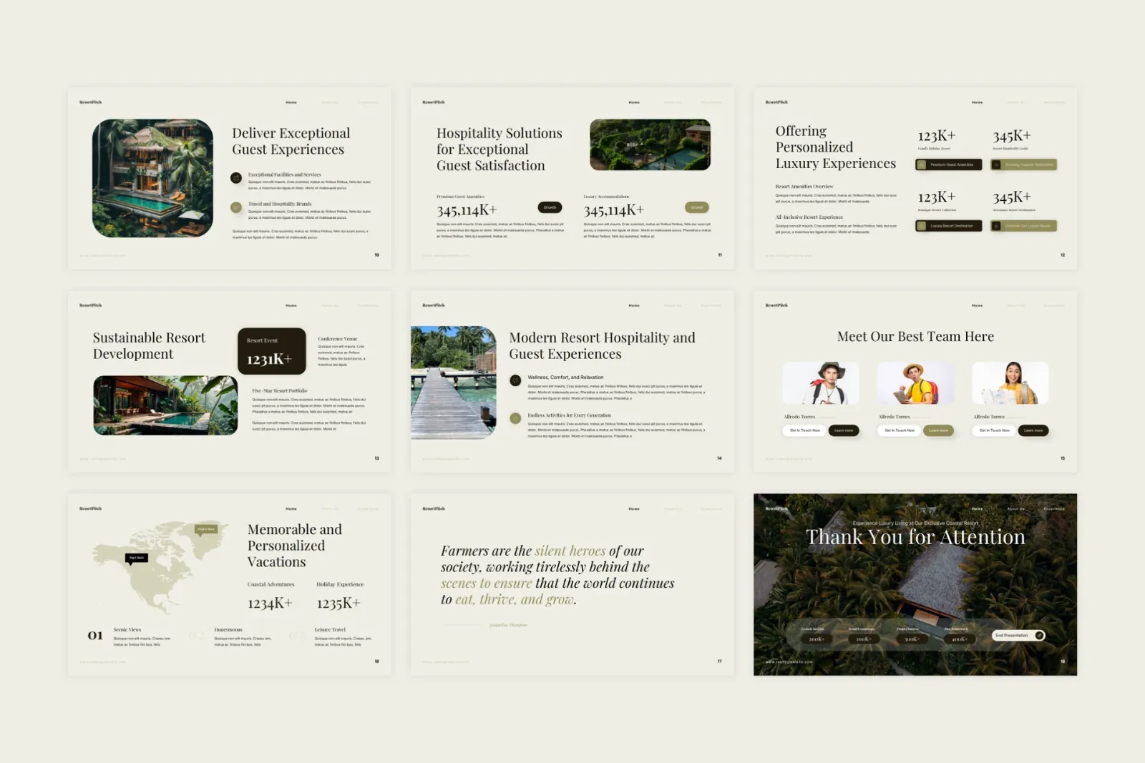Click the heading Sustainable Resort Development

(x=149, y=345)
